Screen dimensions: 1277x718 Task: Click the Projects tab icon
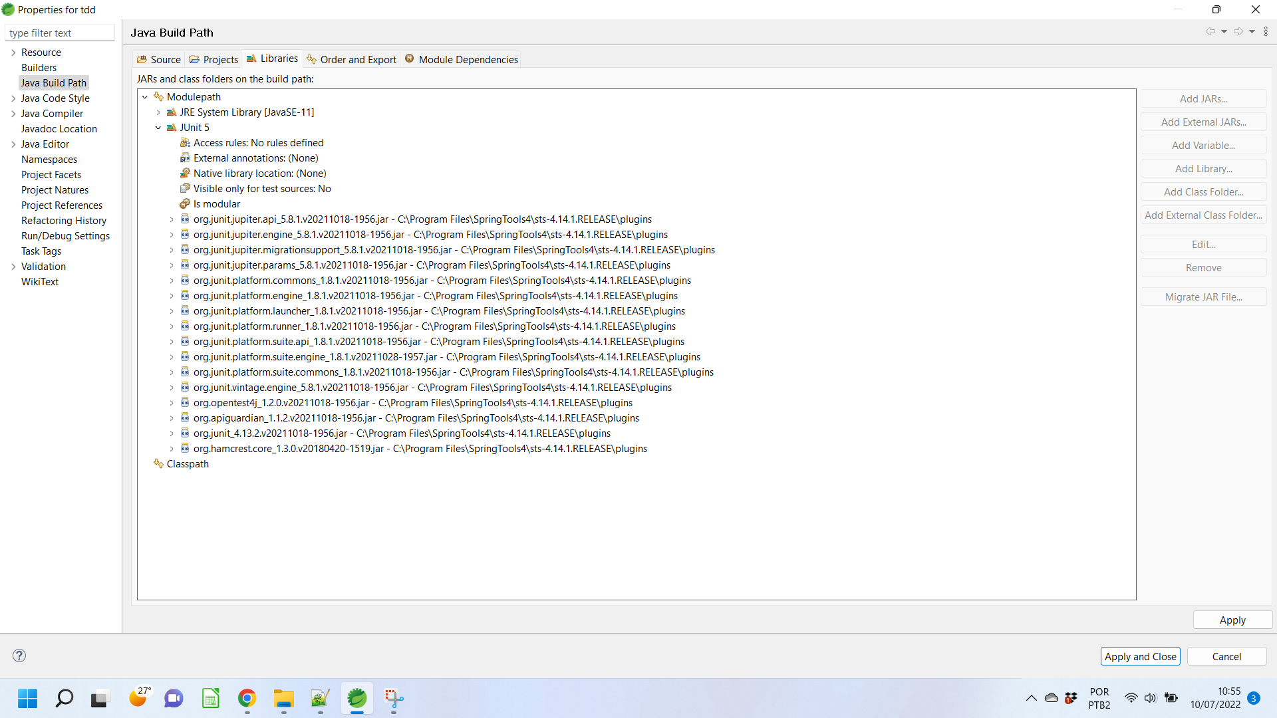click(x=195, y=59)
